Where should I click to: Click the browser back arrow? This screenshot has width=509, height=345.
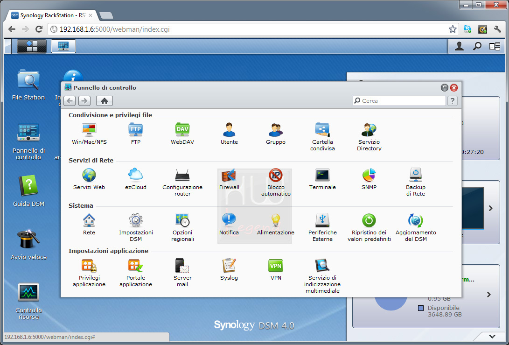tap(12, 29)
